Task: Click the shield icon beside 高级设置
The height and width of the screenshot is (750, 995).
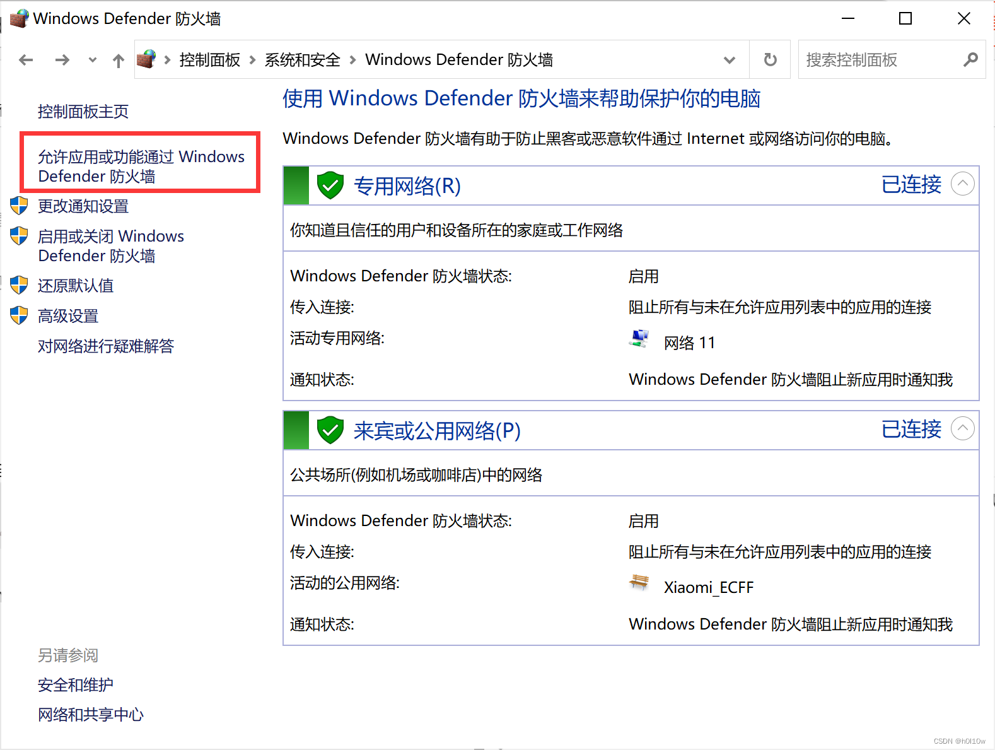Action: pyautogui.click(x=20, y=315)
